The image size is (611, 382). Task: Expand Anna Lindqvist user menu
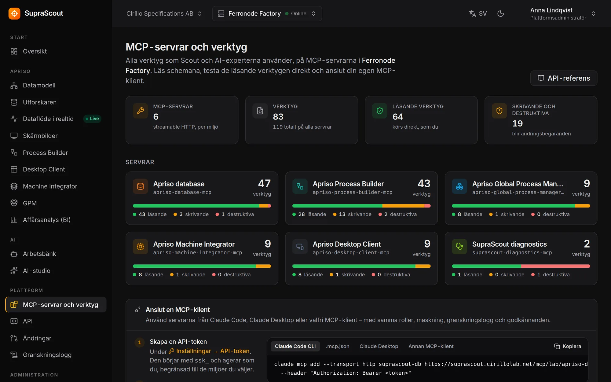(562, 13)
